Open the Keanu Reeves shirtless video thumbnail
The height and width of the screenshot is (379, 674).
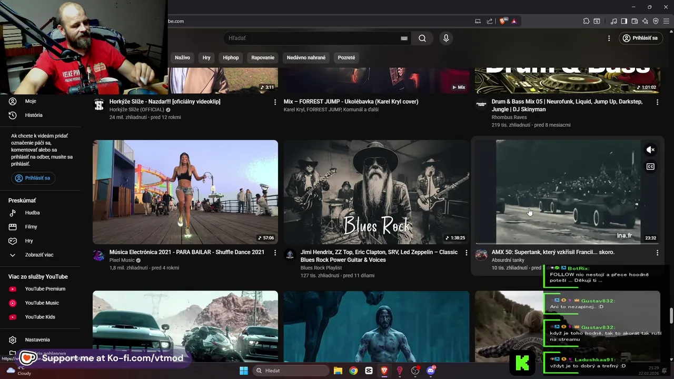coord(376,326)
